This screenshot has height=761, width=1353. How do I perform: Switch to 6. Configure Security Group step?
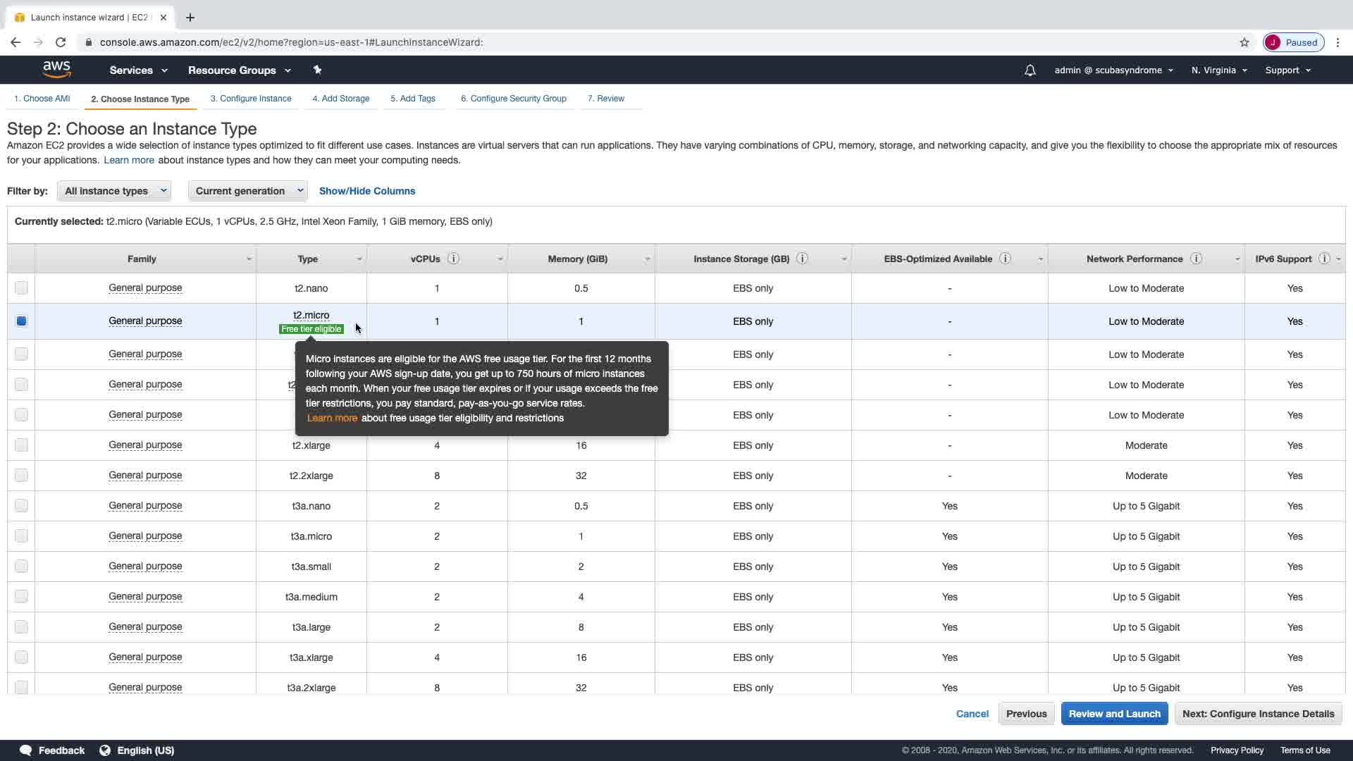pos(513,99)
